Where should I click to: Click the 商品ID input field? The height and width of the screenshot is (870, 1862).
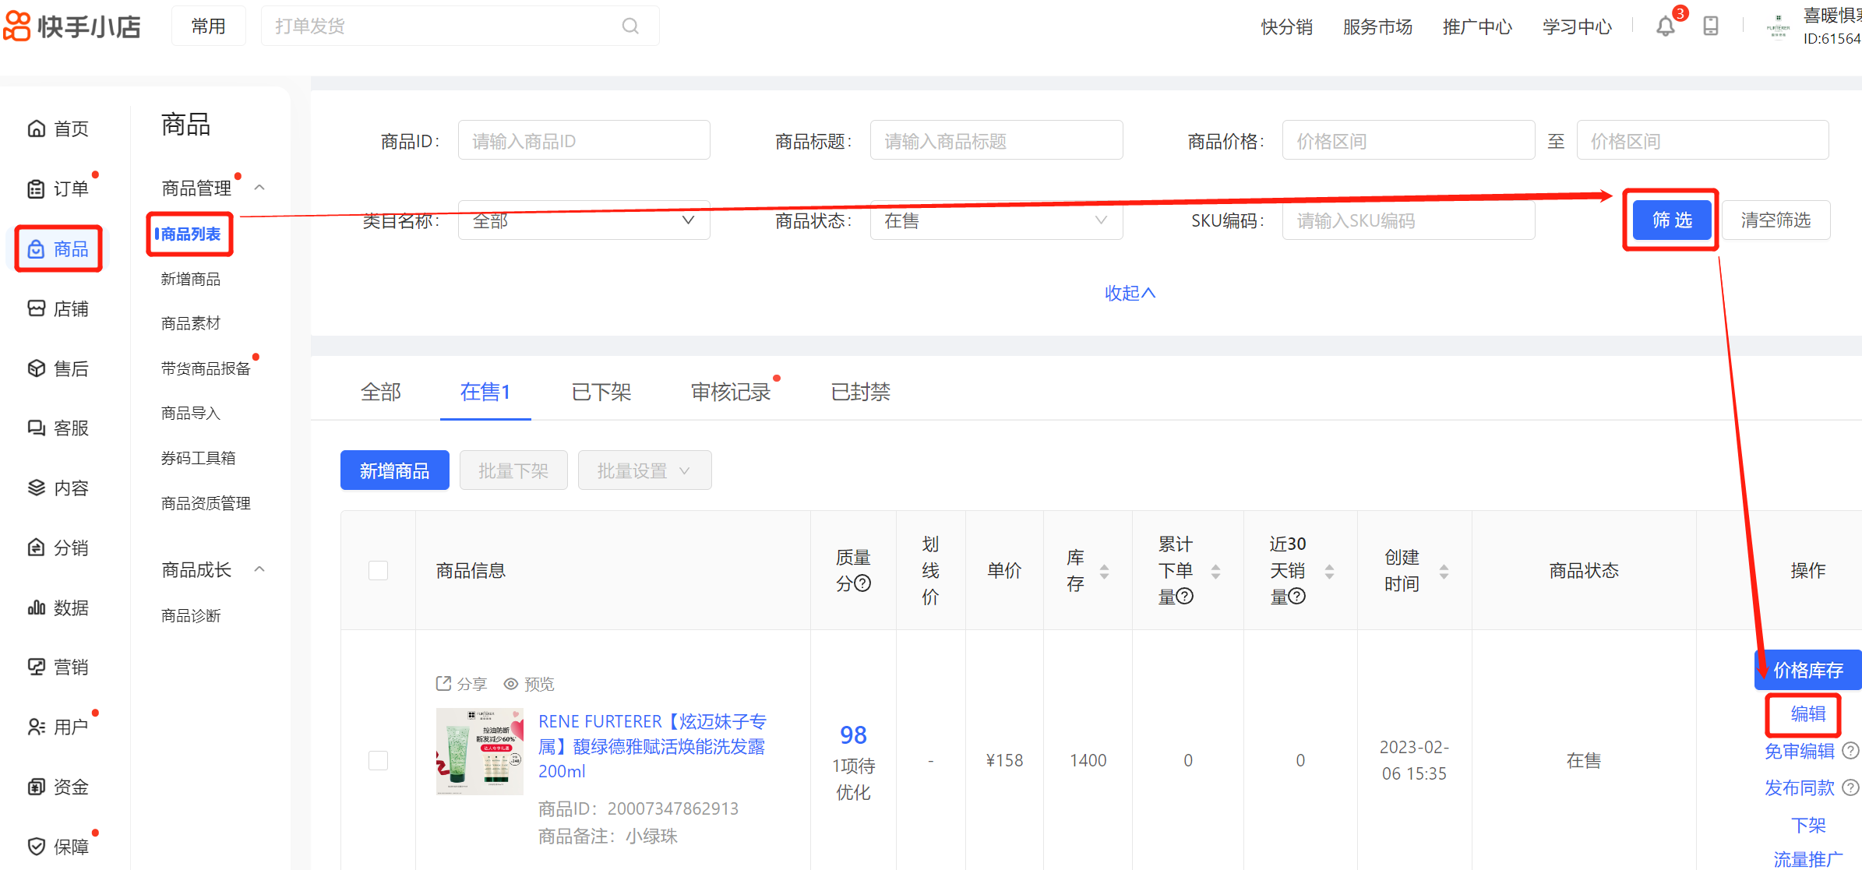(584, 140)
